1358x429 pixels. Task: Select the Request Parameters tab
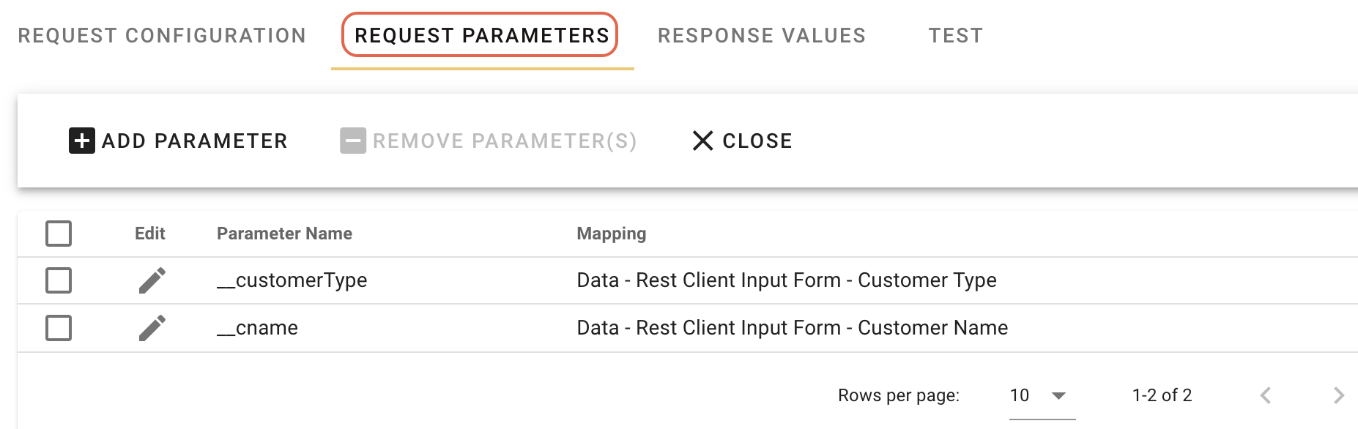click(481, 34)
